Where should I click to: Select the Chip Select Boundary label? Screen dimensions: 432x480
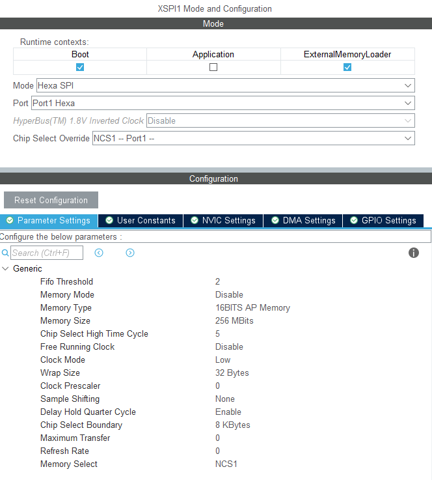click(x=81, y=425)
